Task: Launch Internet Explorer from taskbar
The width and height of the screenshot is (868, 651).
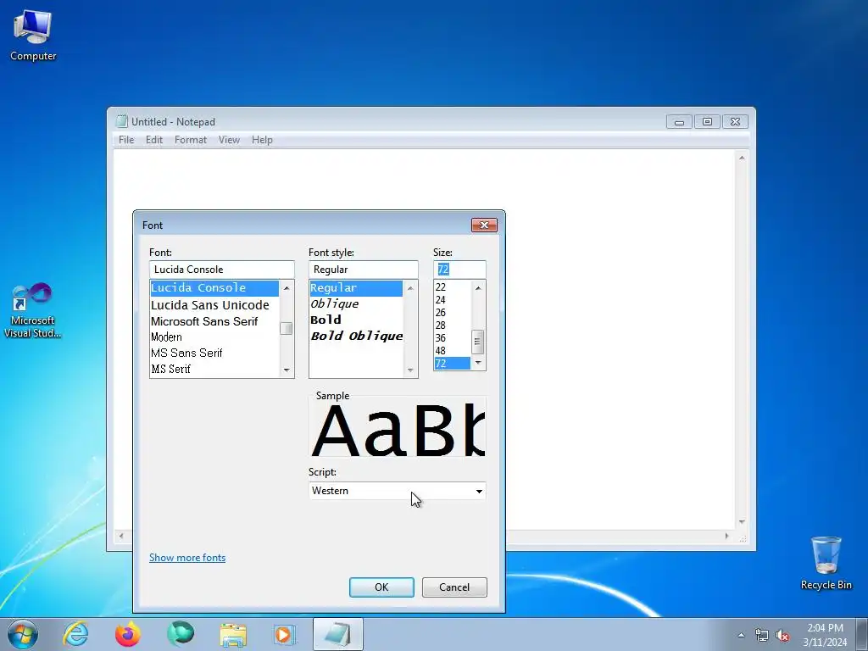Action: tap(75, 634)
